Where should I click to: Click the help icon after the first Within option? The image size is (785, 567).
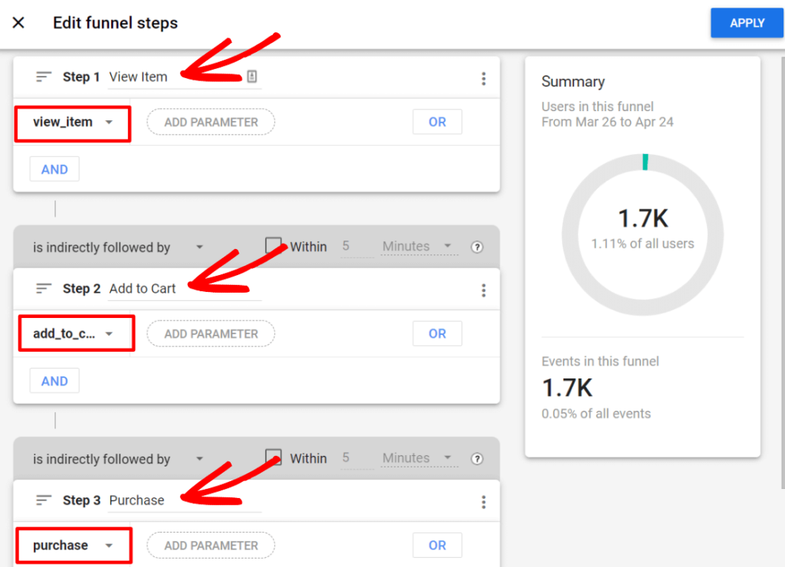tap(477, 247)
